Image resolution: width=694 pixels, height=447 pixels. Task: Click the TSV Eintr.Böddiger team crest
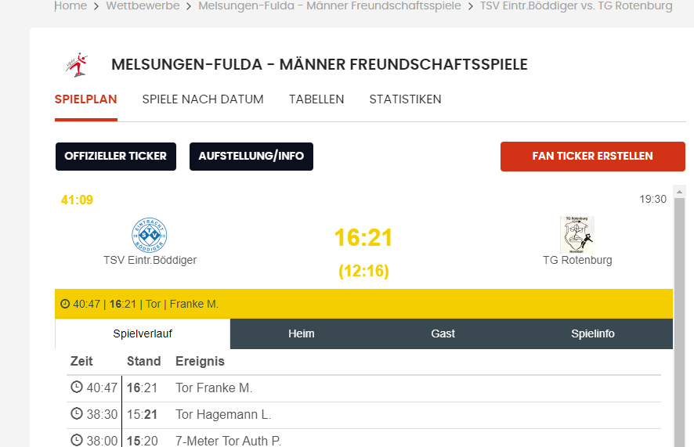point(150,235)
